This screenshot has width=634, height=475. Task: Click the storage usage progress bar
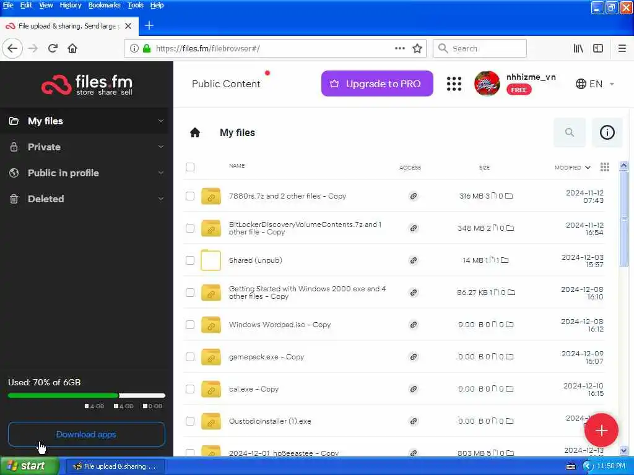point(87,395)
